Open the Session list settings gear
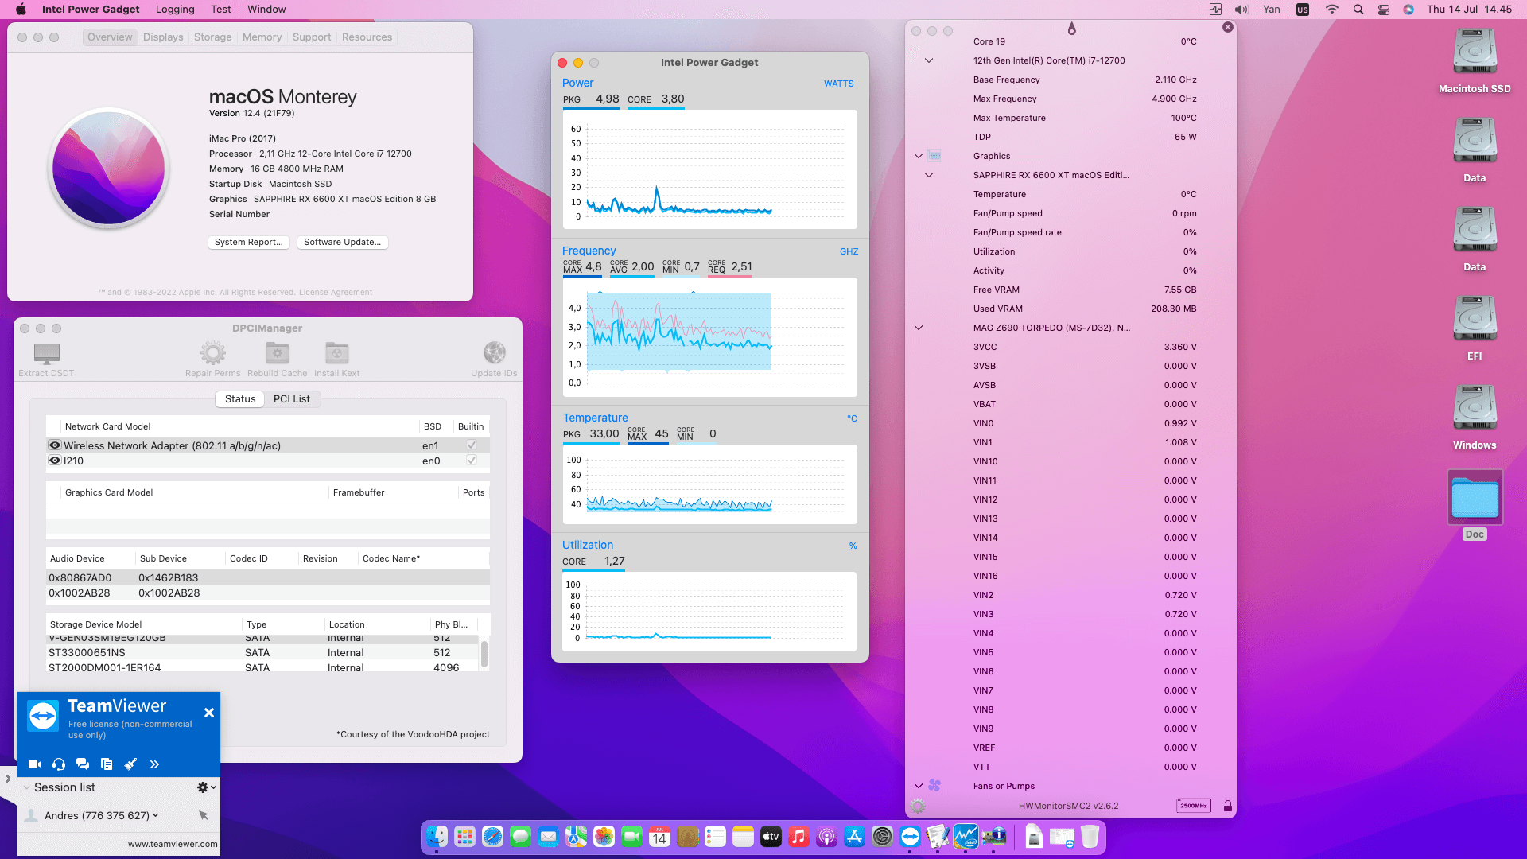Viewport: 1527px width, 859px height. tap(202, 787)
